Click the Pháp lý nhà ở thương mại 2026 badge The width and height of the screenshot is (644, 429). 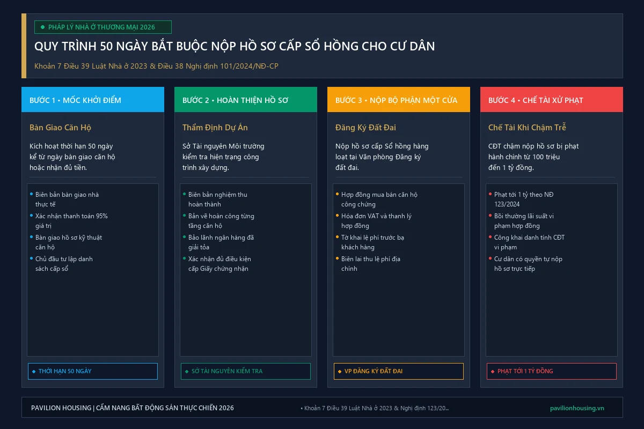click(103, 27)
